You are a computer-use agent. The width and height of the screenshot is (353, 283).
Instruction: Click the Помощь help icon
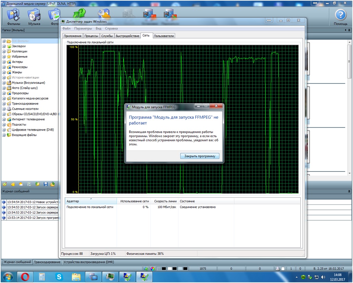coord(340,16)
